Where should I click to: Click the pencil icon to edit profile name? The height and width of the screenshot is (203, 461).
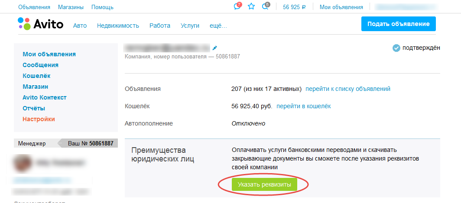click(214, 48)
